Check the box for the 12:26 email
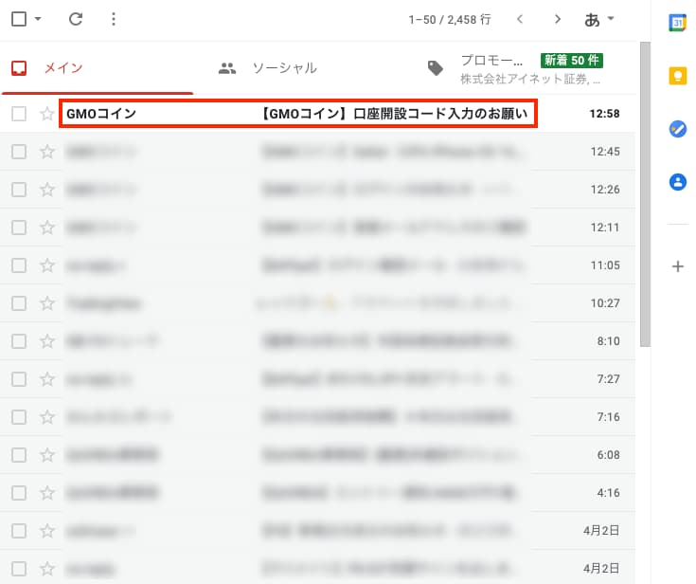696x584 pixels. point(19,190)
